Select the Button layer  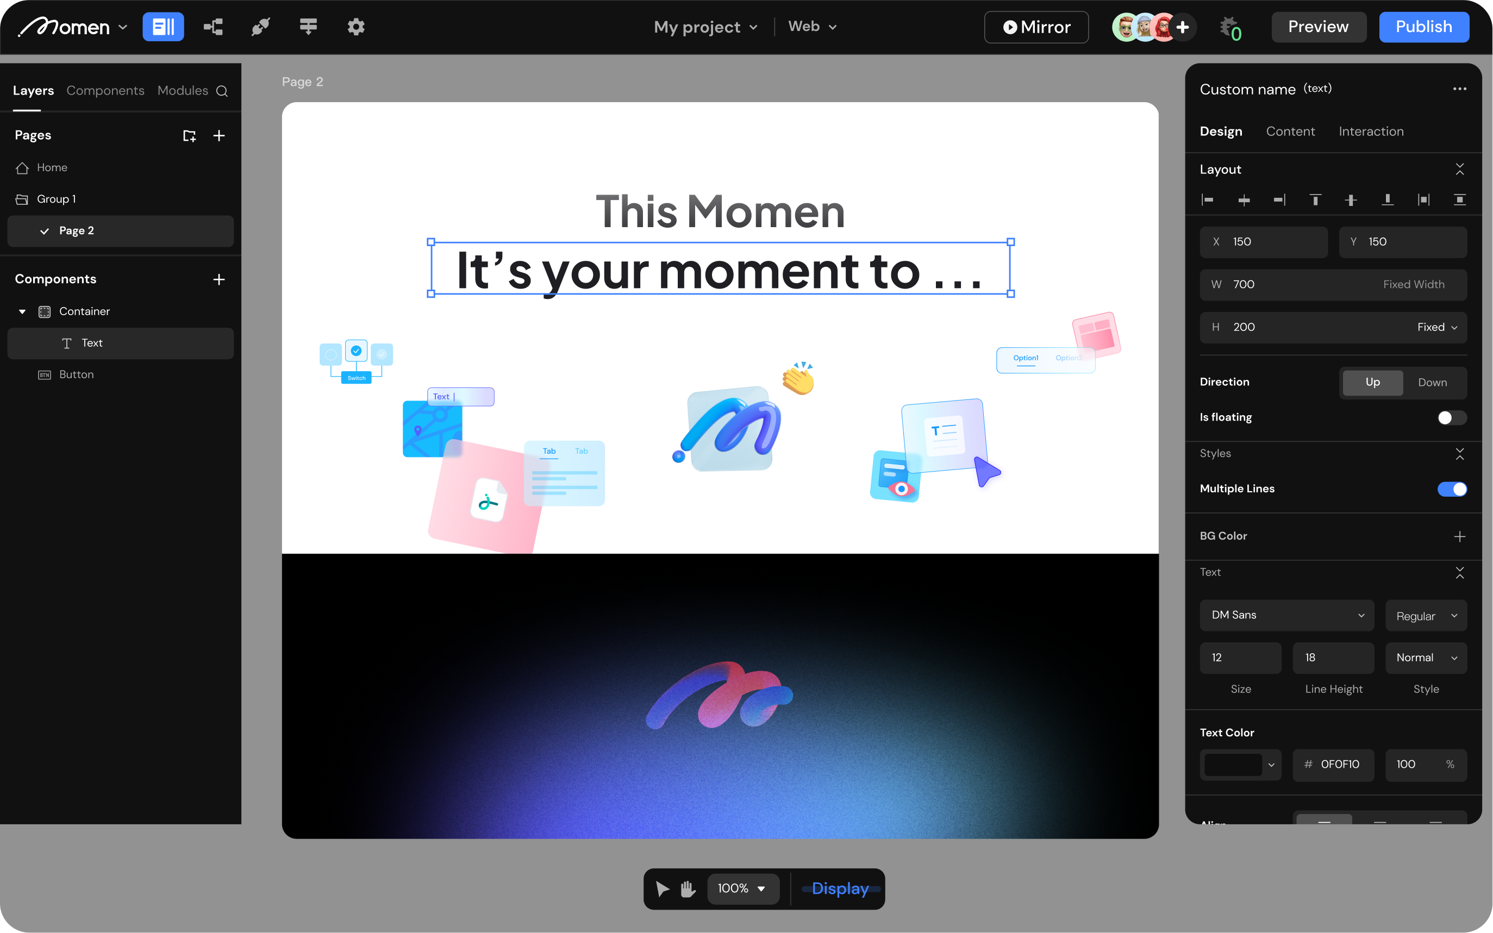pyautogui.click(x=120, y=374)
